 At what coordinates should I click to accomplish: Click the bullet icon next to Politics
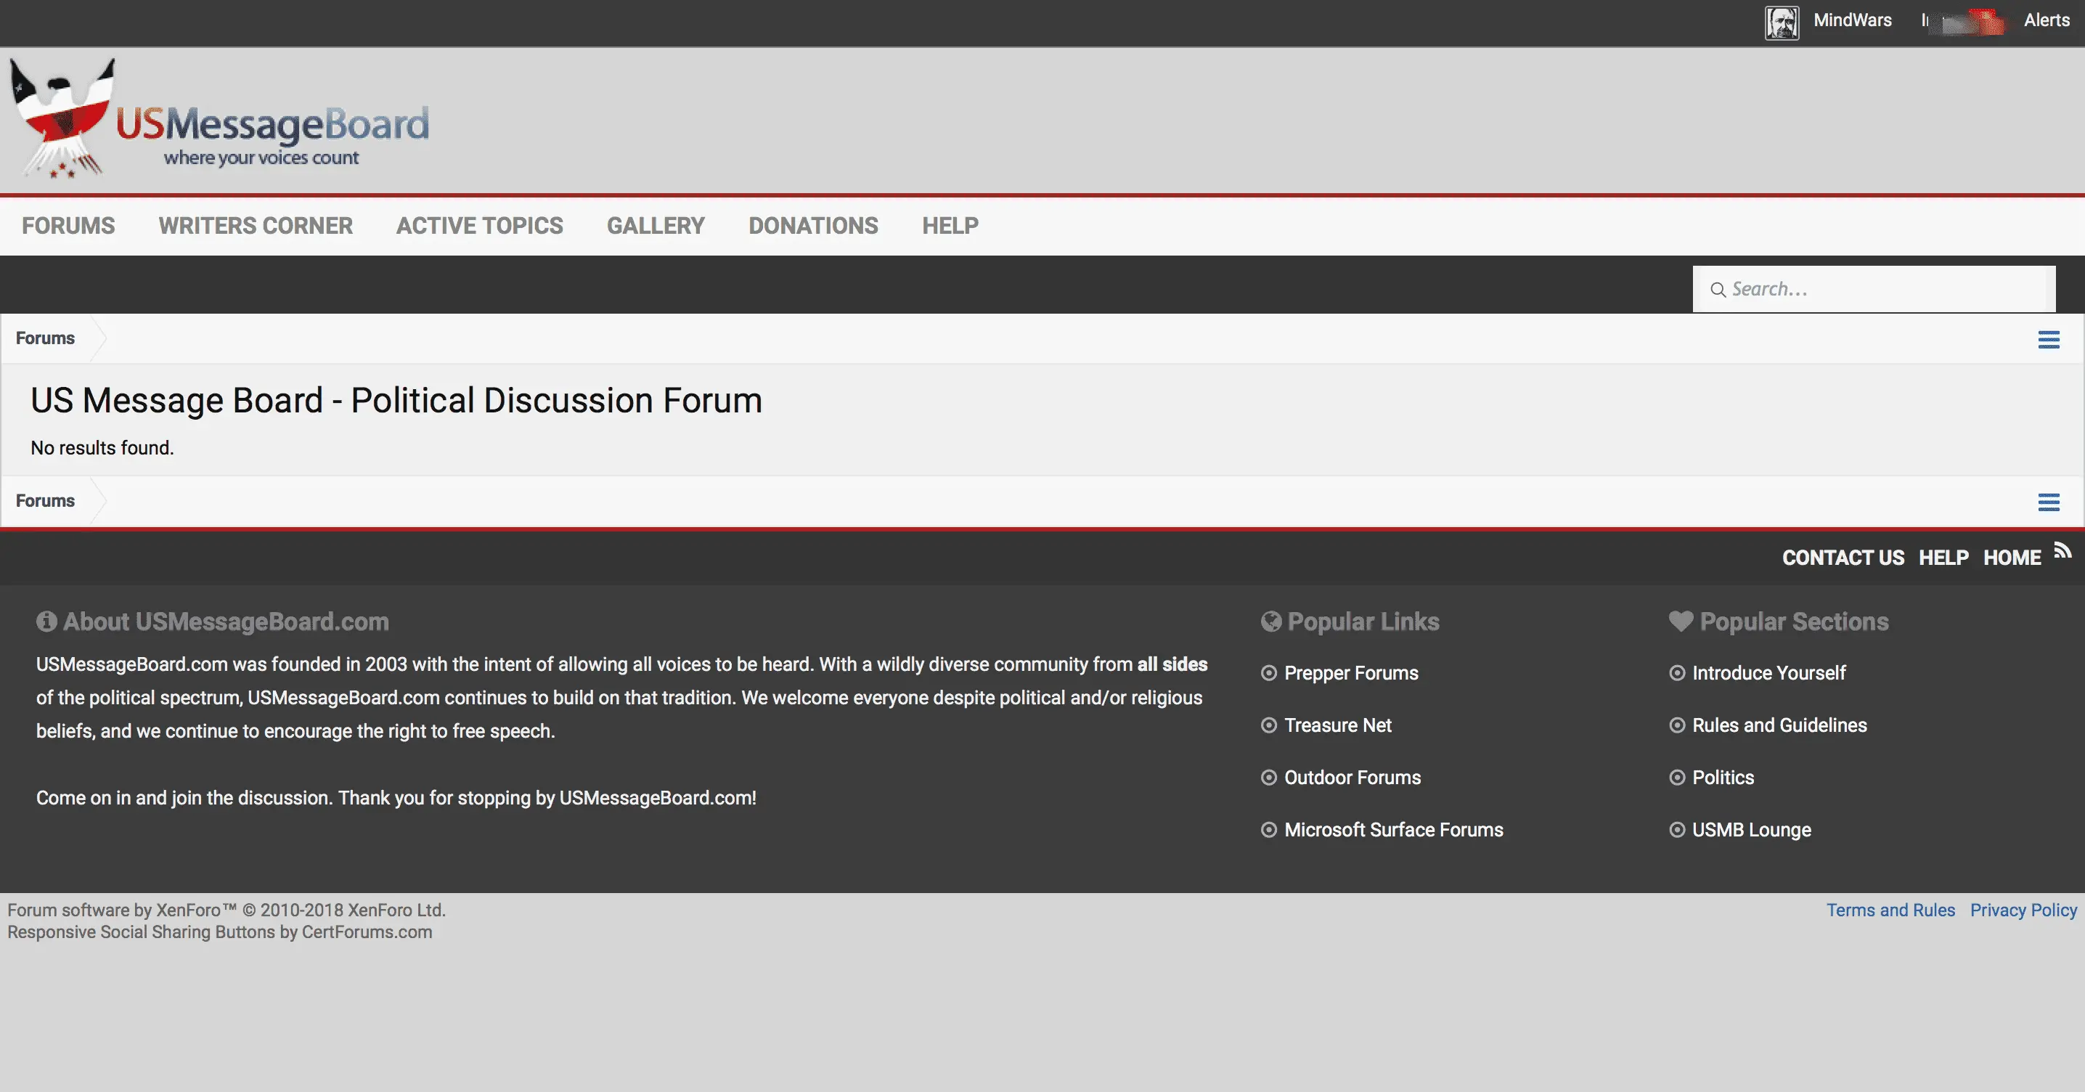coord(1677,777)
